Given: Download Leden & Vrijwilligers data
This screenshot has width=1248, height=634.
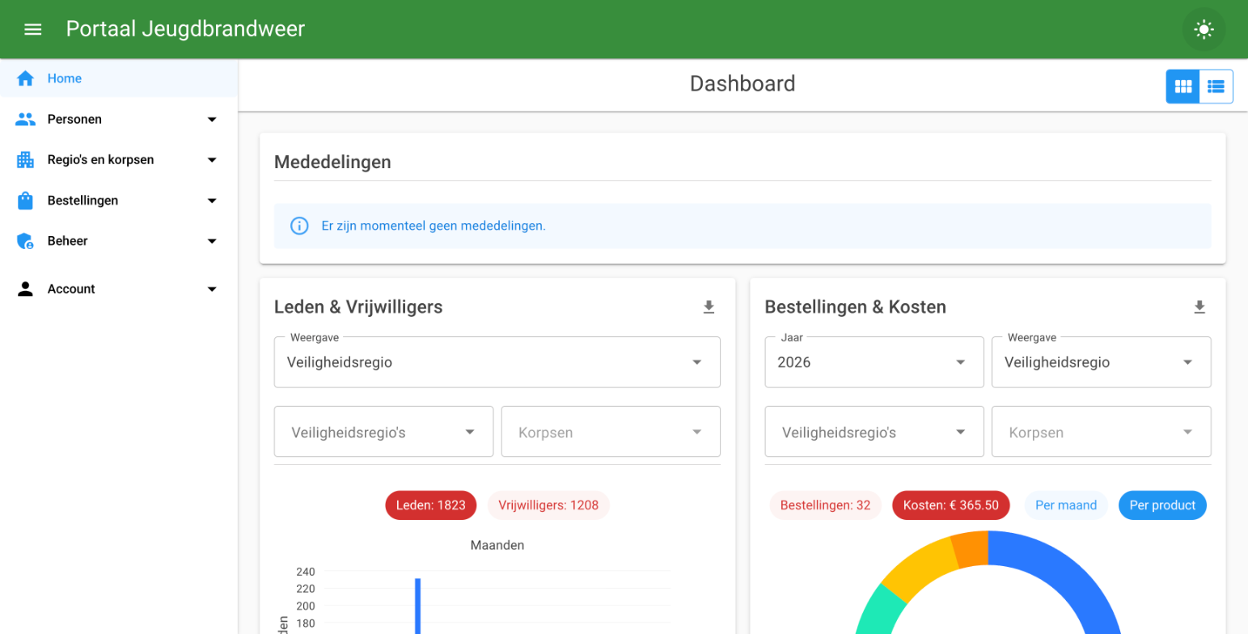Looking at the screenshot, I should point(709,307).
